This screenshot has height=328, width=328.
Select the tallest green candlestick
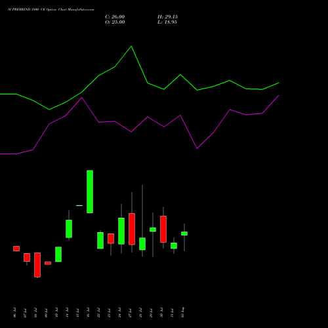pyautogui.click(x=90, y=192)
